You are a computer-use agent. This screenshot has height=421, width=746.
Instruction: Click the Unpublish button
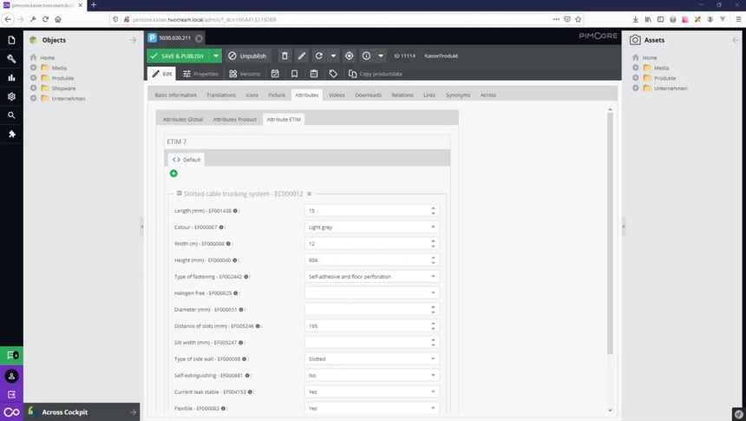tap(247, 56)
